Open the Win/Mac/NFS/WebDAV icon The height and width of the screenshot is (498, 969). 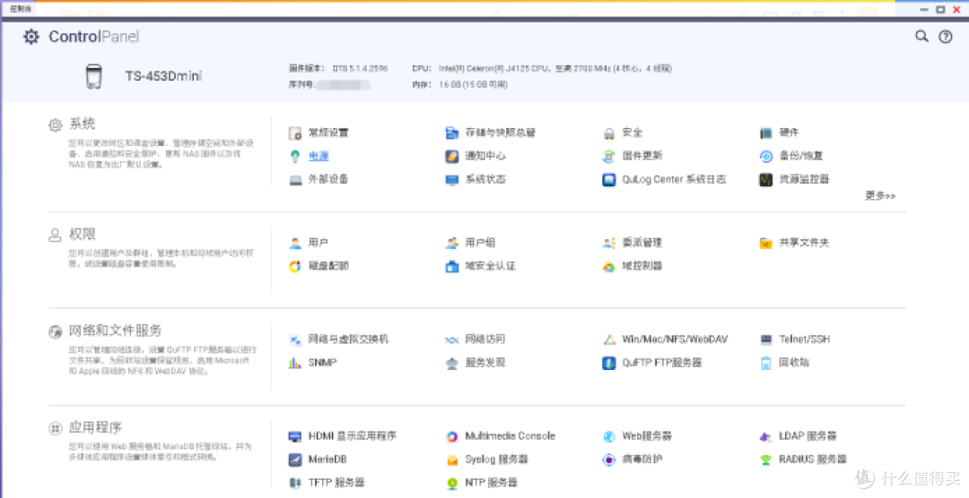tap(608, 339)
